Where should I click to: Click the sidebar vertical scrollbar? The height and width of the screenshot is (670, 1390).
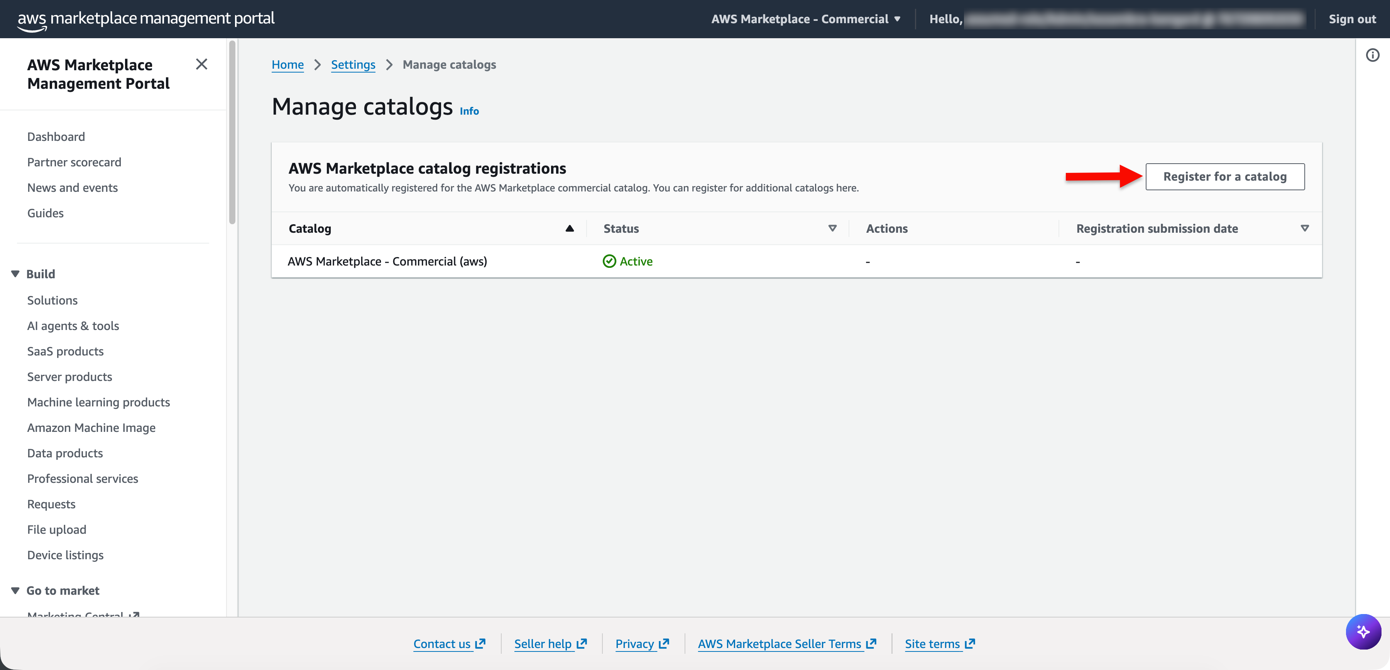click(x=232, y=132)
